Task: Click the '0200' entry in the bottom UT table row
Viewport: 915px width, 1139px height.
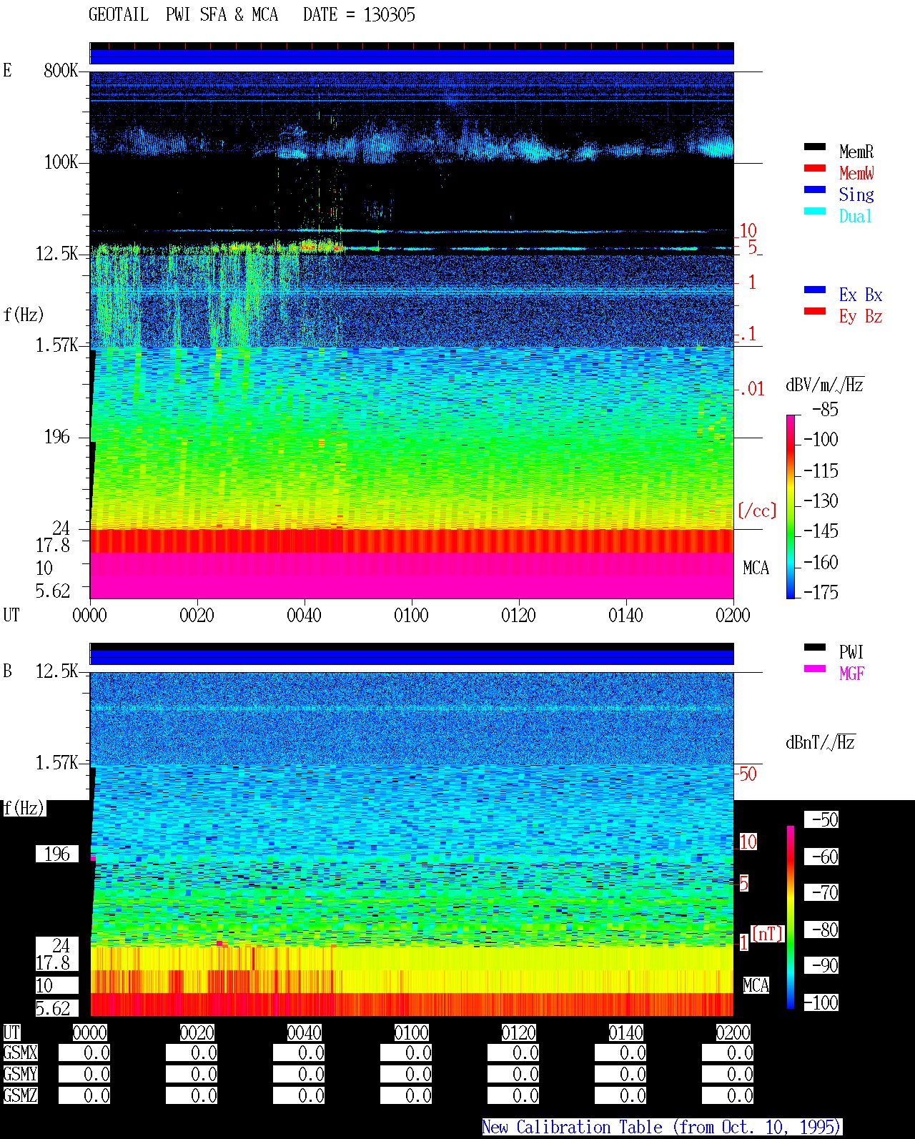Action: point(733,1032)
